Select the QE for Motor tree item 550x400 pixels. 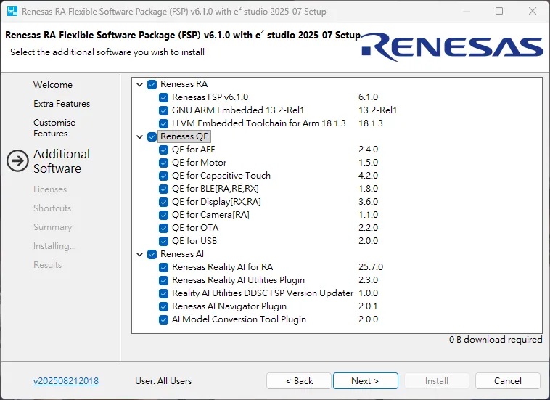click(x=199, y=163)
